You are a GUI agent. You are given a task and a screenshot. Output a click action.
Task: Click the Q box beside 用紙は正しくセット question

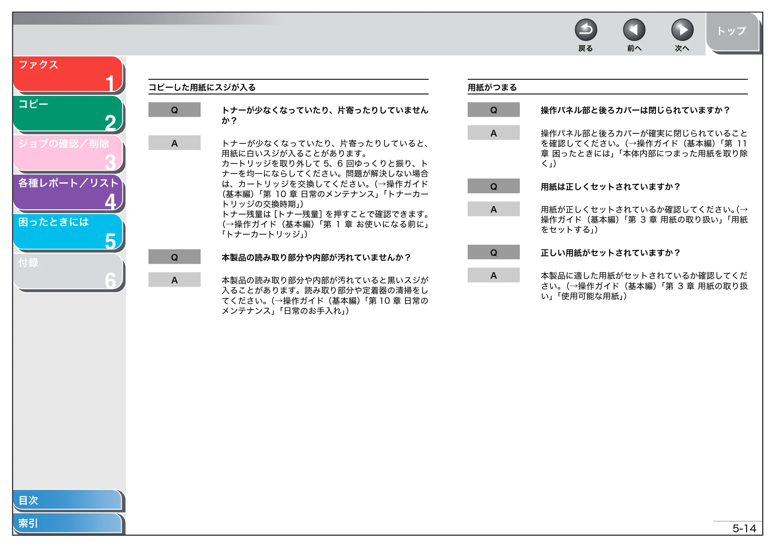coord(494,186)
